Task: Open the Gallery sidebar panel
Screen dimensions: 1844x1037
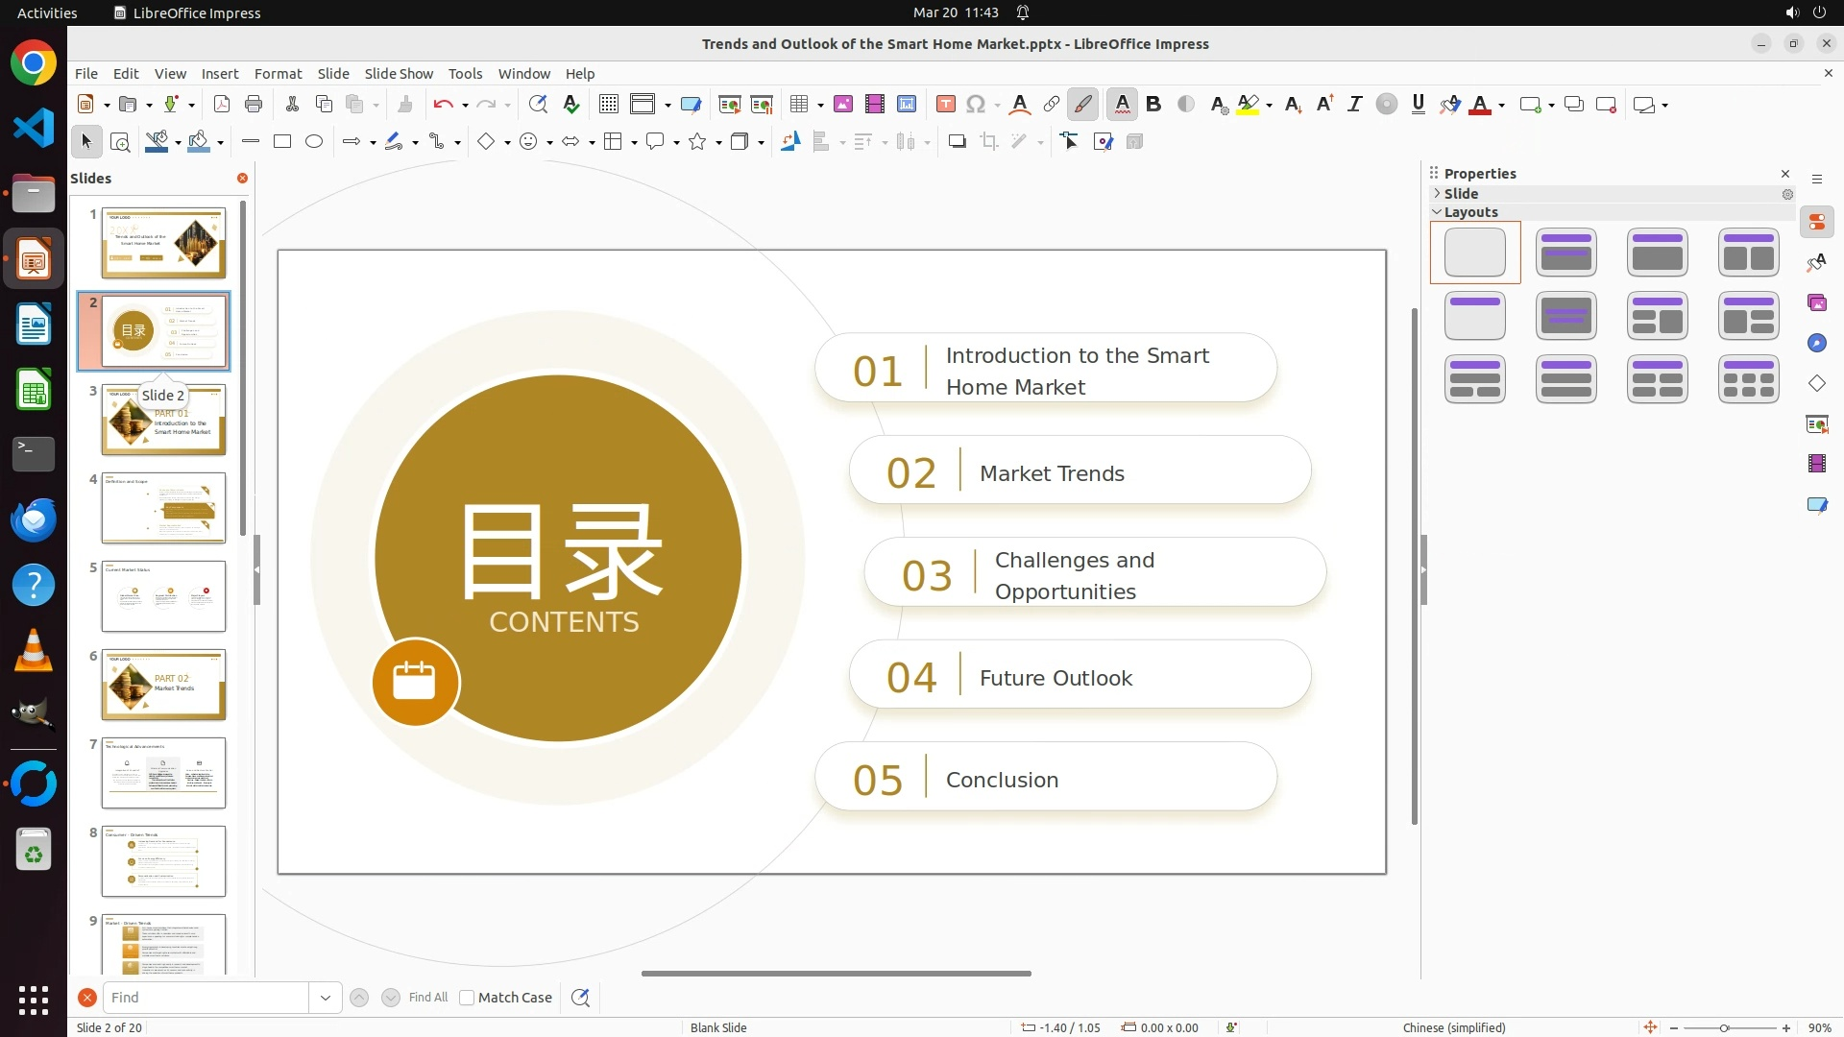Action: coord(1816,303)
